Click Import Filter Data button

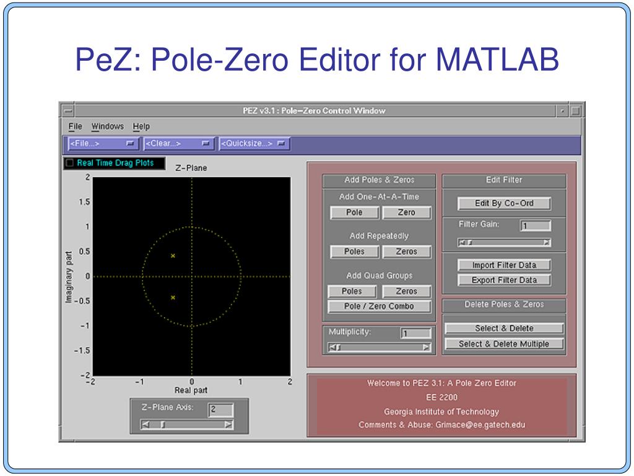[504, 265]
